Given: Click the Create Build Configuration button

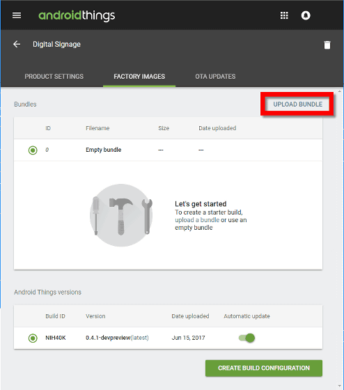Looking at the screenshot, I should click(x=264, y=368).
